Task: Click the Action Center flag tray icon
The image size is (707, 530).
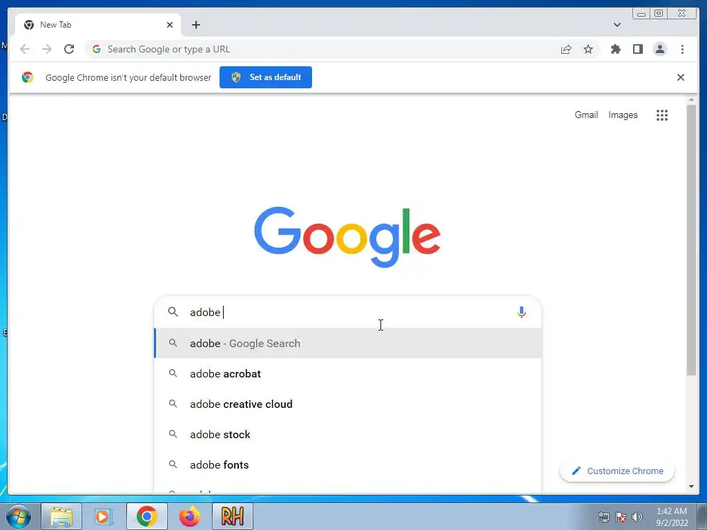Action: click(621, 517)
